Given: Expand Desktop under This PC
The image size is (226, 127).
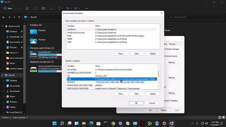Looking at the screenshot, I should click(4, 81).
